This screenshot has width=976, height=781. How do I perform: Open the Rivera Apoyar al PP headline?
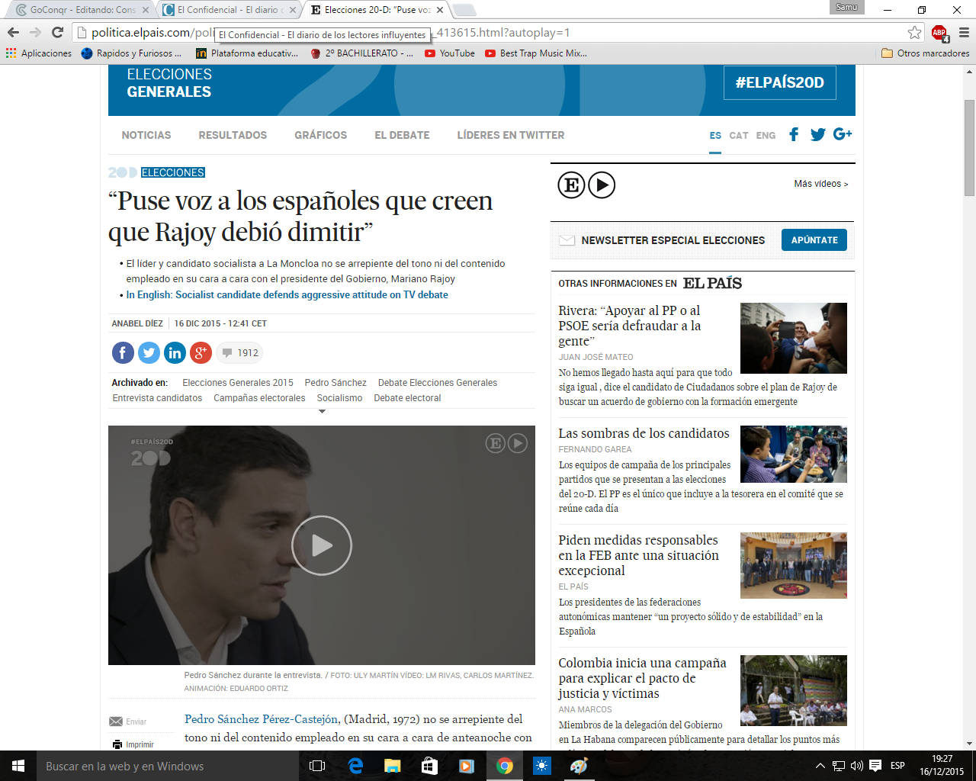630,326
